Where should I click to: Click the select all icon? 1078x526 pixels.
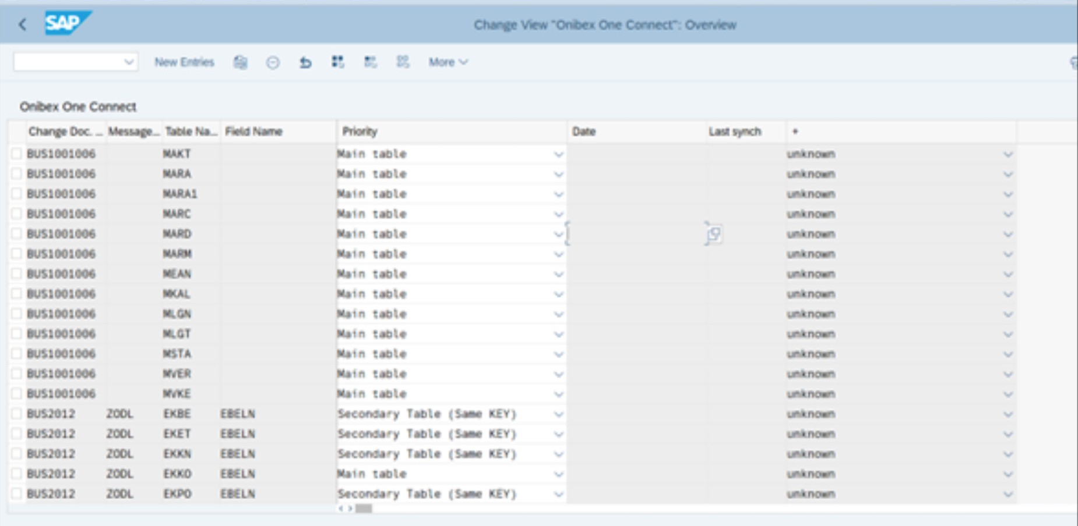tap(338, 62)
